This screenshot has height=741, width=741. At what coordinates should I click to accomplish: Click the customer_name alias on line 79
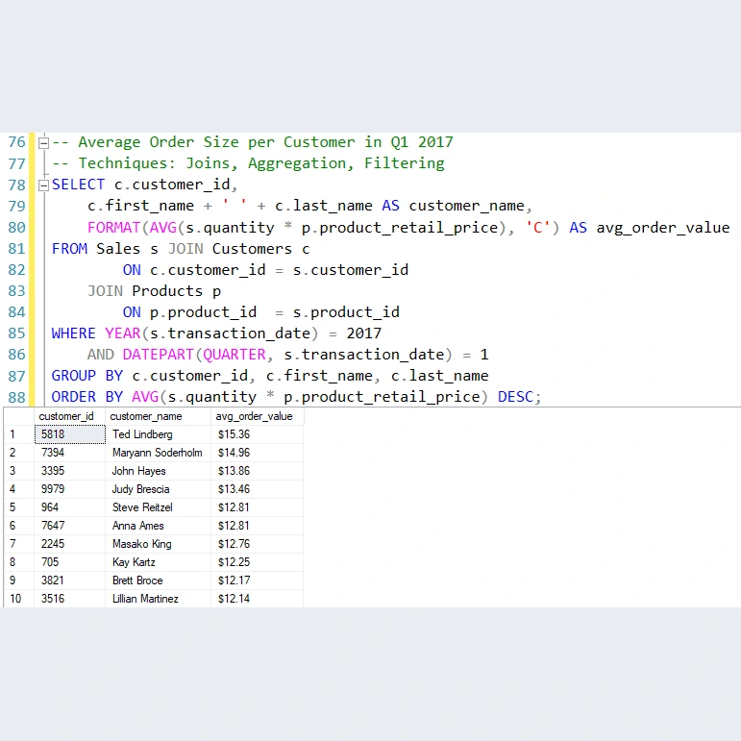(467, 206)
